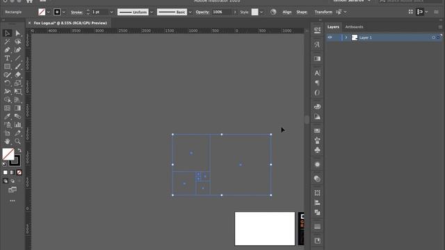Select the Blend tool
This screenshot has height=250, width=445.
pos(17,116)
